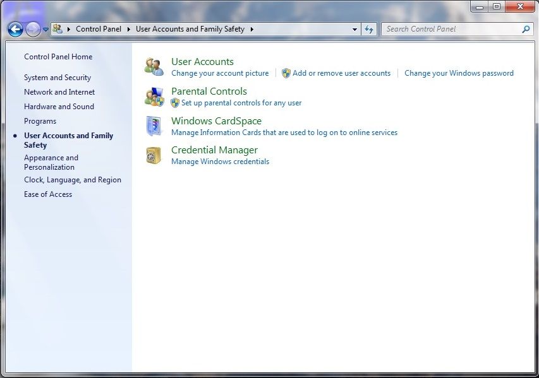Viewport: 539px width, 378px height.
Task: Click the search magnifier icon
Action: (525, 29)
